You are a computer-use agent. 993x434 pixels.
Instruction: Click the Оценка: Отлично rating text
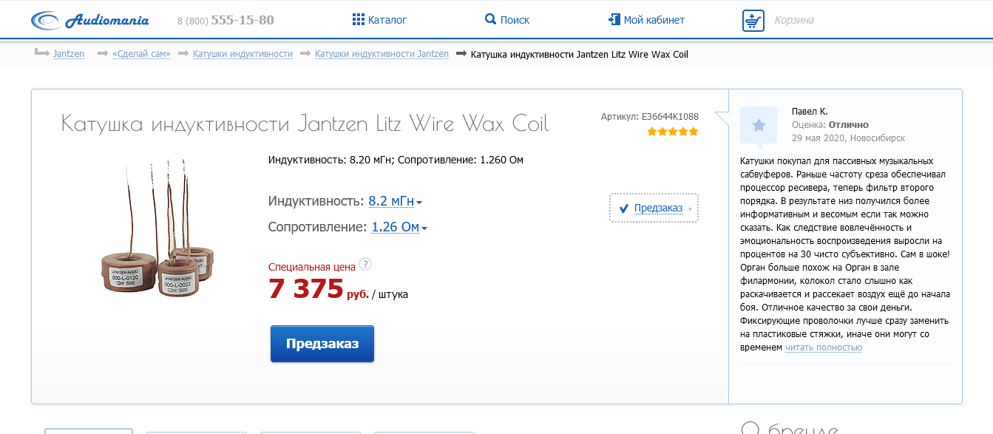[x=830, y=124]
